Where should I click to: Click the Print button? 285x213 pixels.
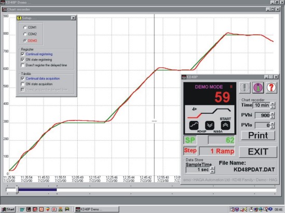coord(258,135)
